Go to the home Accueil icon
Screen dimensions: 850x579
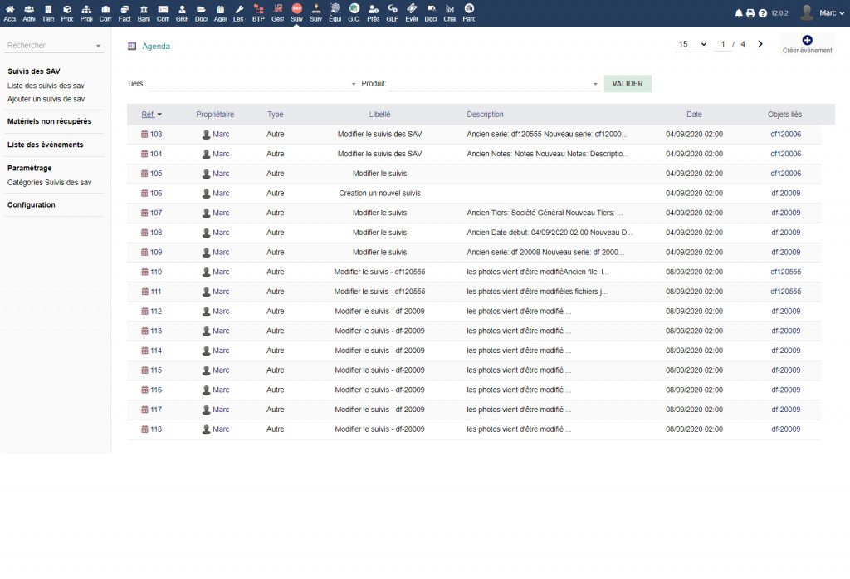point(10,12)
